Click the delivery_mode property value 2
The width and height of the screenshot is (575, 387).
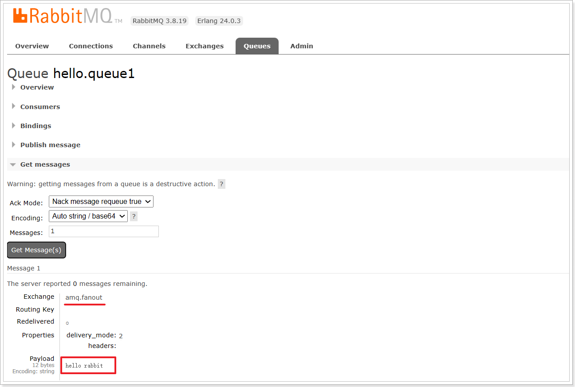click(x=121, y=336)
